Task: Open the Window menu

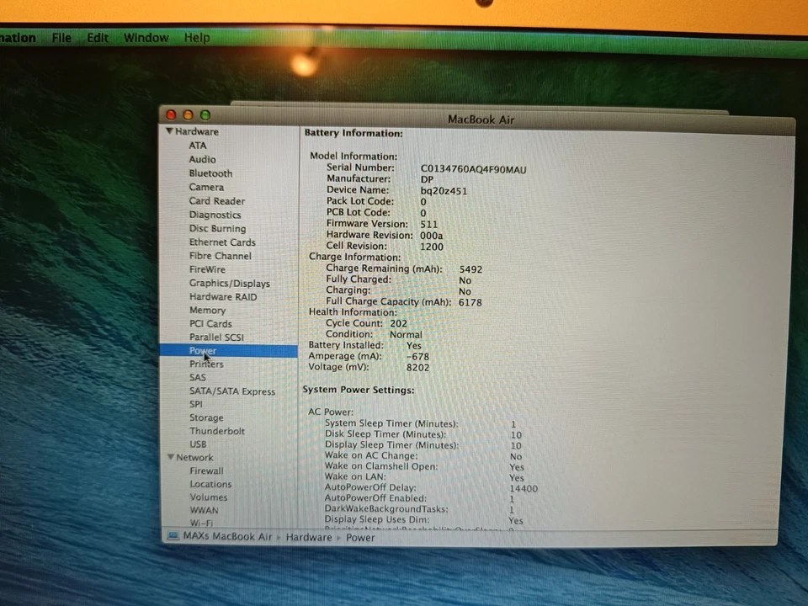Action: pyautogui.click(x=146, y=37)
